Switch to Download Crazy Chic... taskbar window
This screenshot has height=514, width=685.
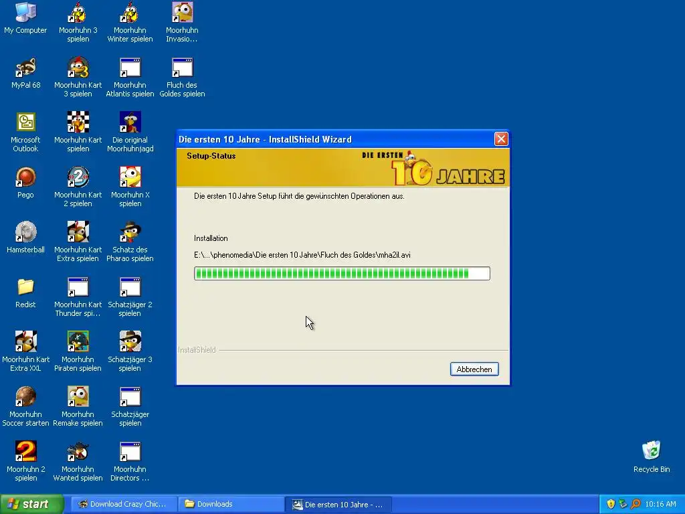click(x=123, y=505)
